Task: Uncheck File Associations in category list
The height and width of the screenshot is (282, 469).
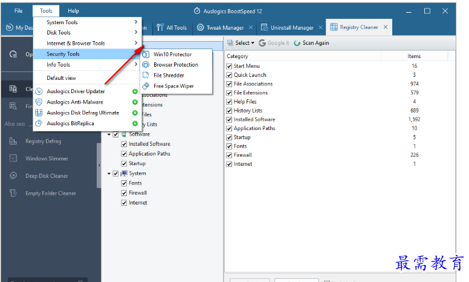Action: pyautogui.click(x=229, y=84)
